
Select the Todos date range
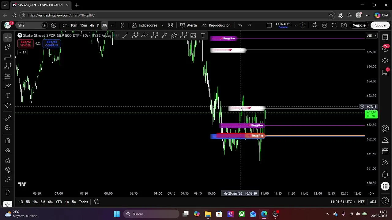point(83,202)
